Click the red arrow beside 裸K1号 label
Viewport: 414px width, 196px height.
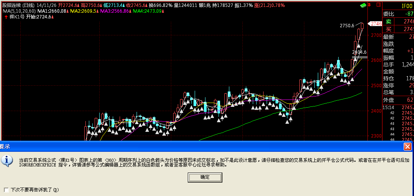6,17
